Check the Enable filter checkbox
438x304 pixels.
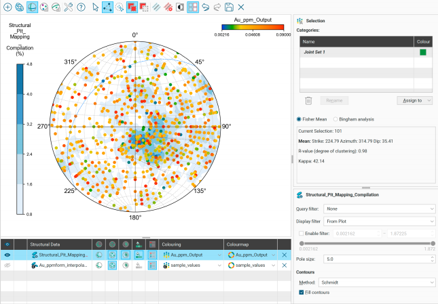tap(302, 232)
